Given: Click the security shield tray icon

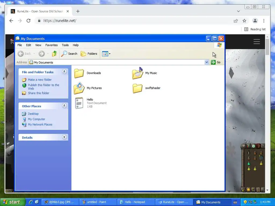Looking at the screenshot, I should coord(245,202).
